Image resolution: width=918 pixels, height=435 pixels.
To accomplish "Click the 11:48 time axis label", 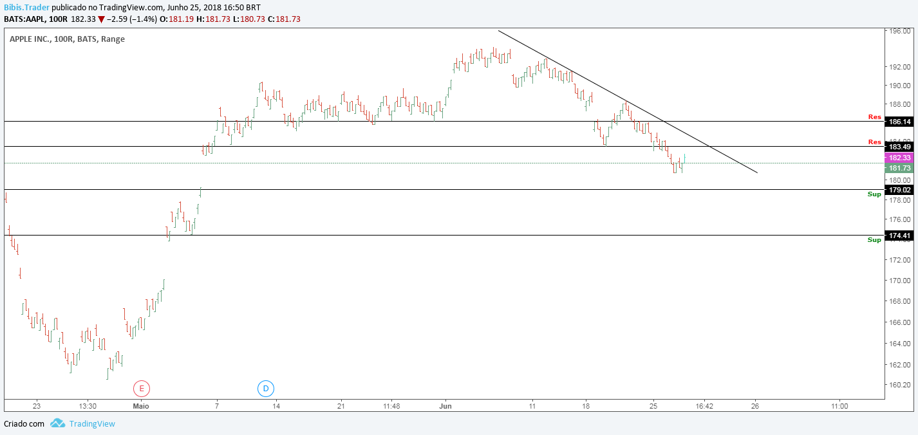I will pos(391,406).
